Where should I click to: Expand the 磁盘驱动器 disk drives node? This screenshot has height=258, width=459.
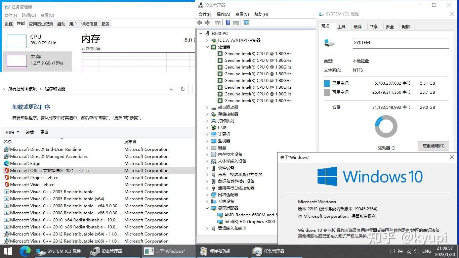[207, 107]
